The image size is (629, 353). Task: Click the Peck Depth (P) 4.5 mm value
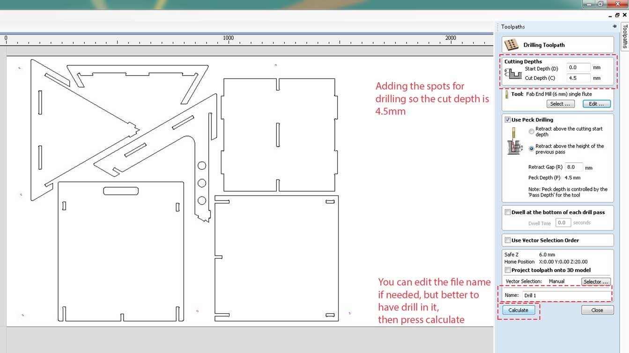pyautogui.click(x=572, y=178)
